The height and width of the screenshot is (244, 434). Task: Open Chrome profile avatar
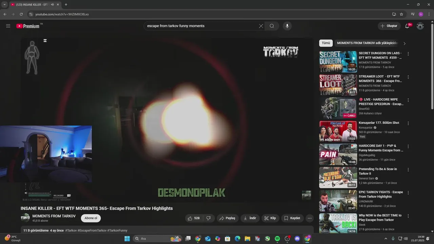[x=421, y=14]
